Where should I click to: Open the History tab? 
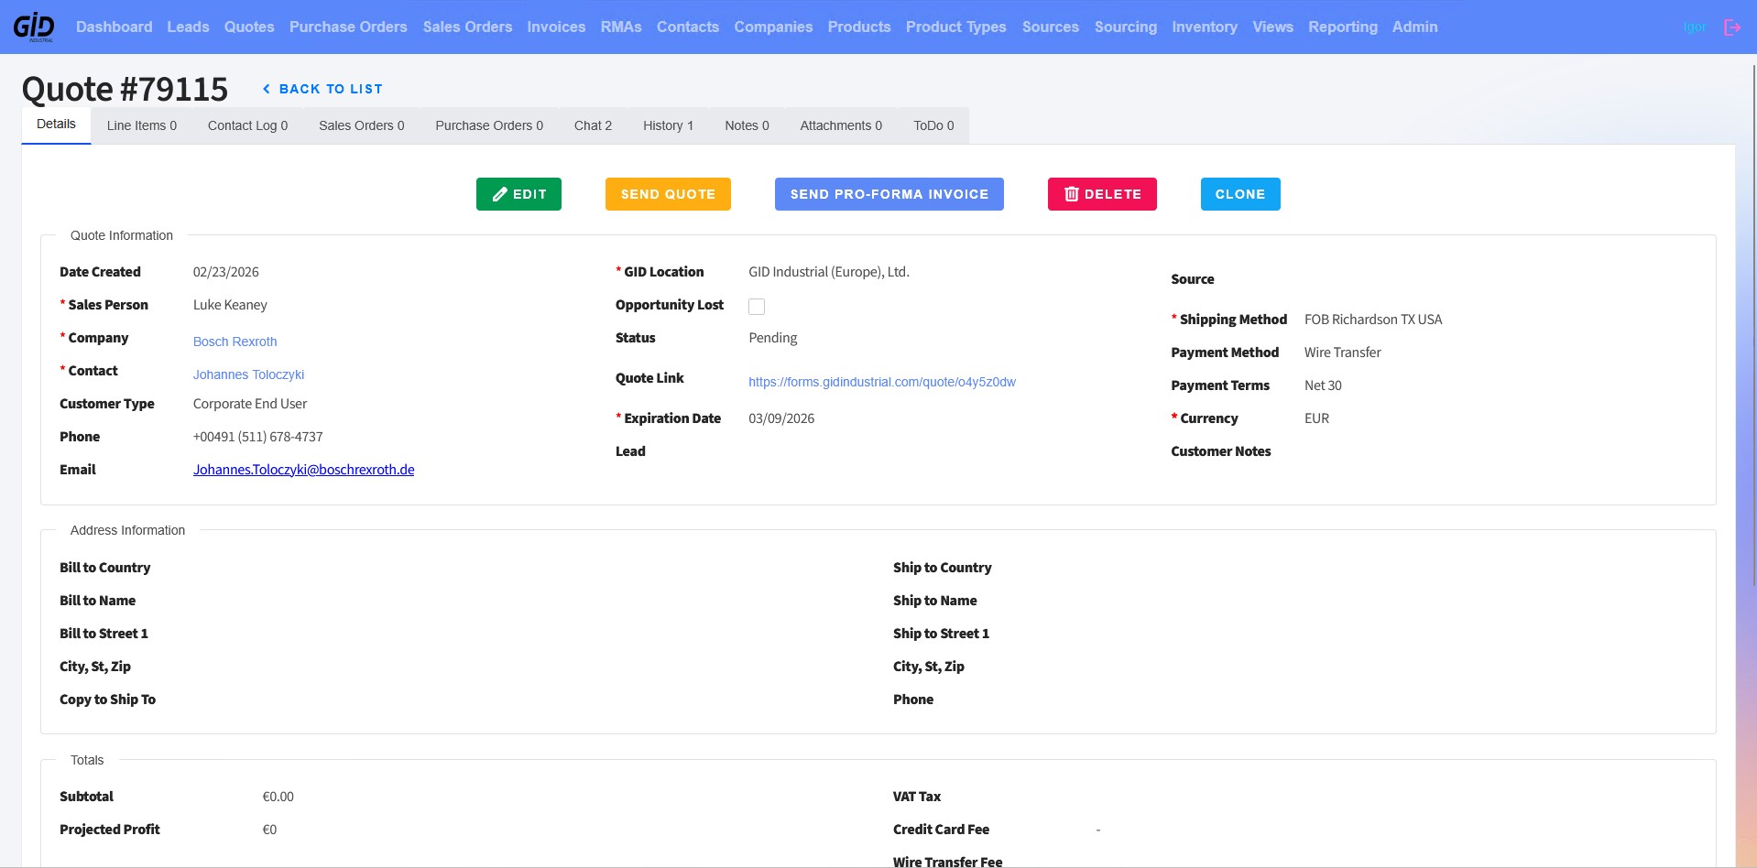pos(668,125)
